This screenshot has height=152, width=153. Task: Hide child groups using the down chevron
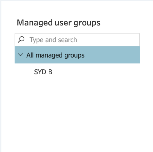coord(21,55)
